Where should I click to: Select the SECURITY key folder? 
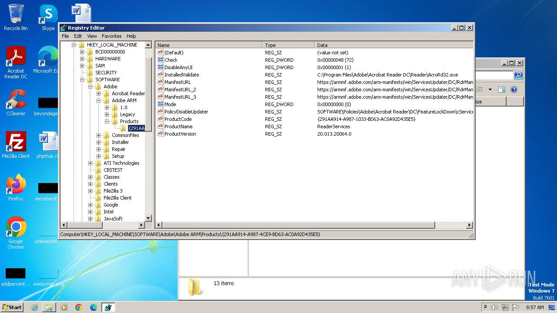(106, 73)
